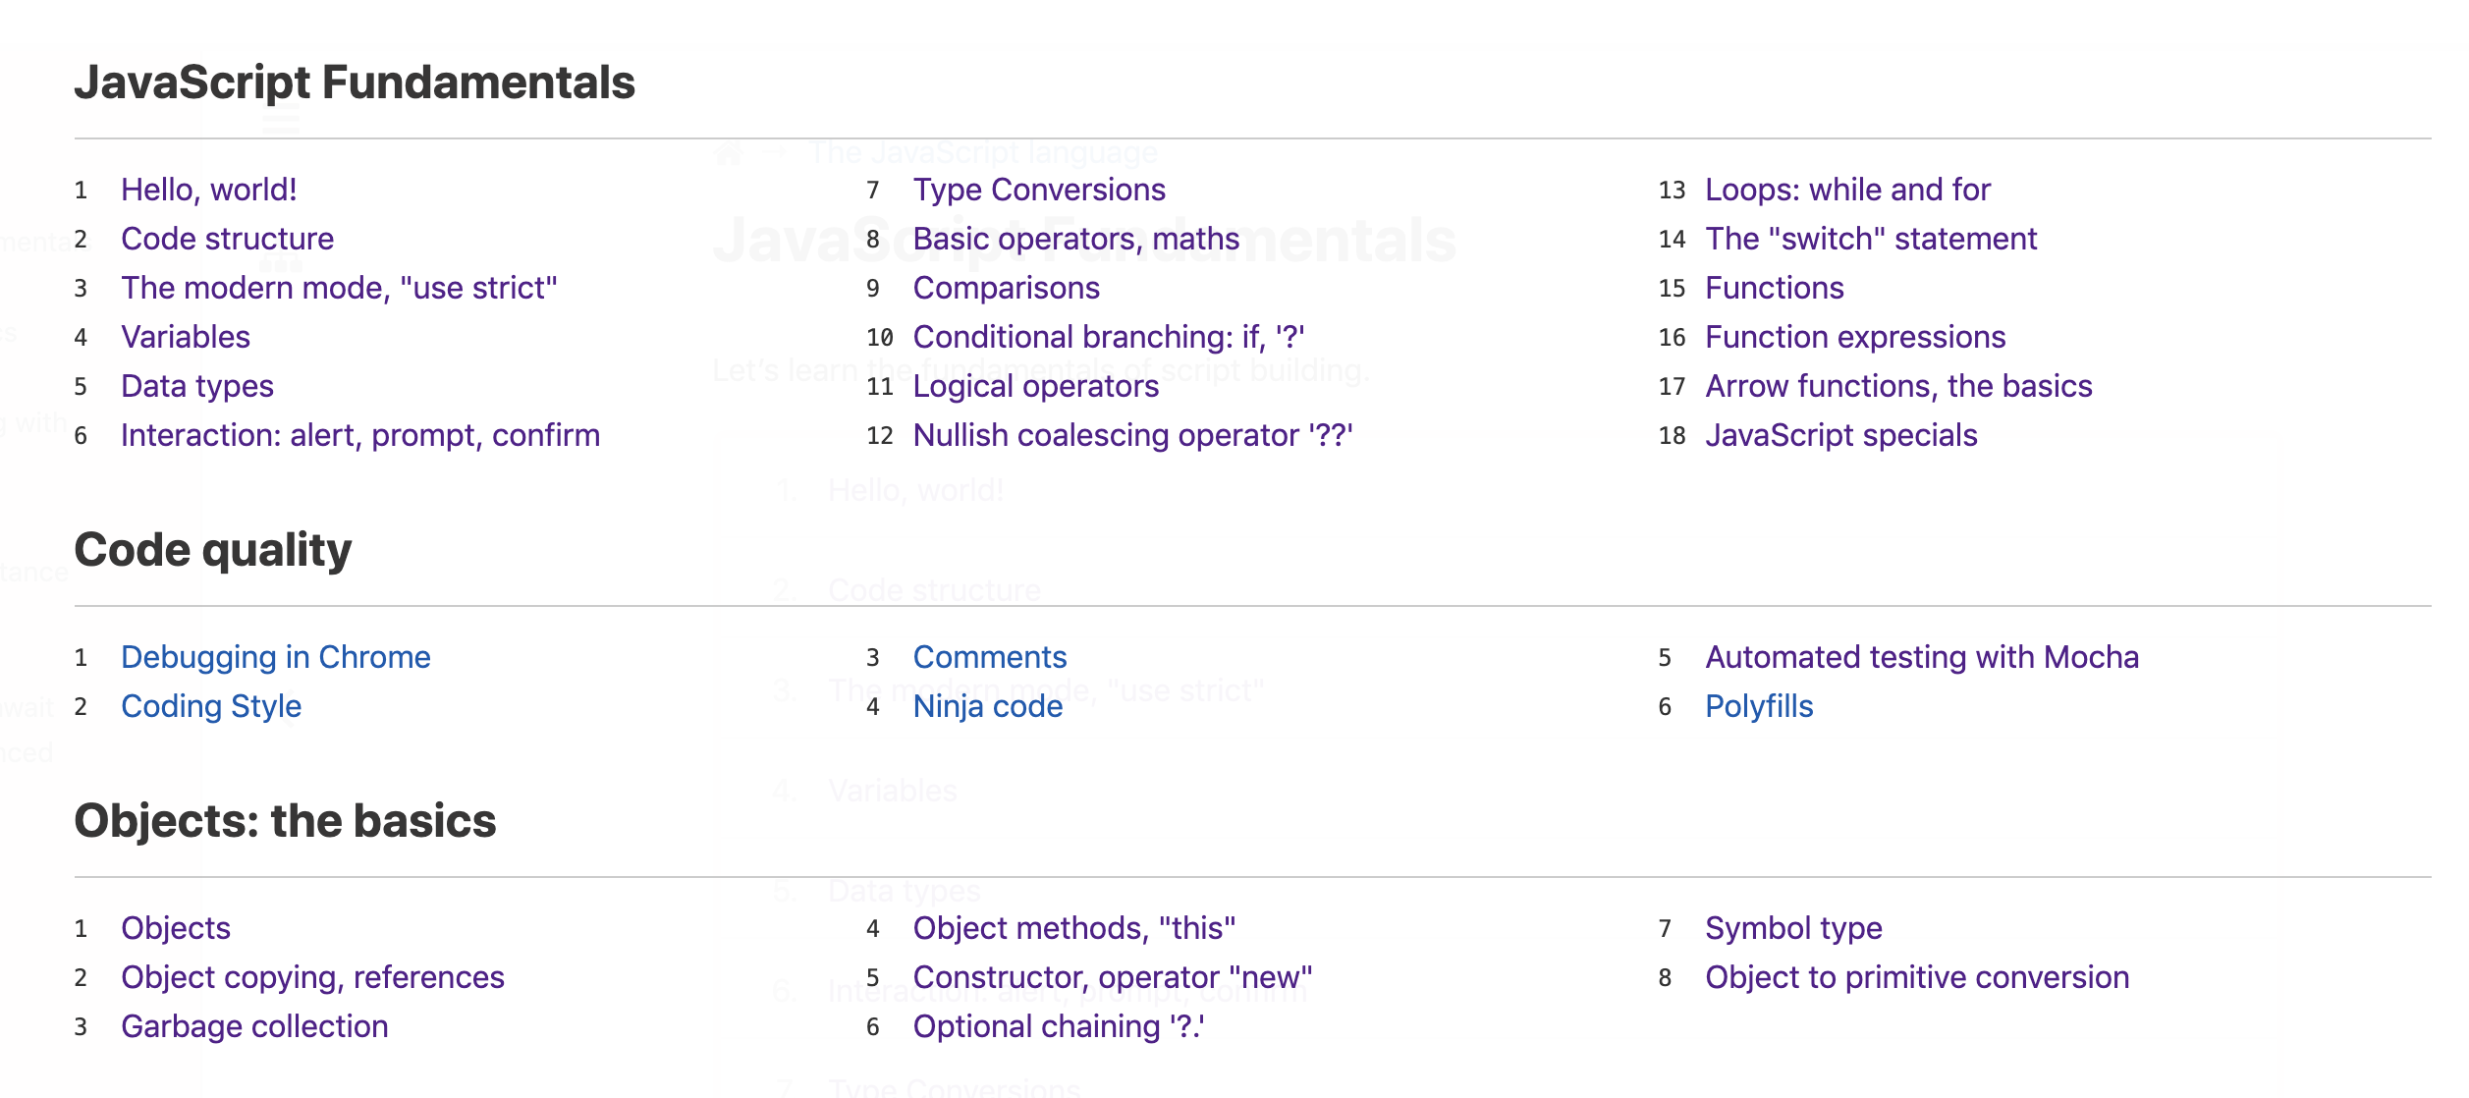Click "Arrow functions, the basics" link
Image resolution: width=2469 pixels, height=1098 pixels.
[1898, 386]
